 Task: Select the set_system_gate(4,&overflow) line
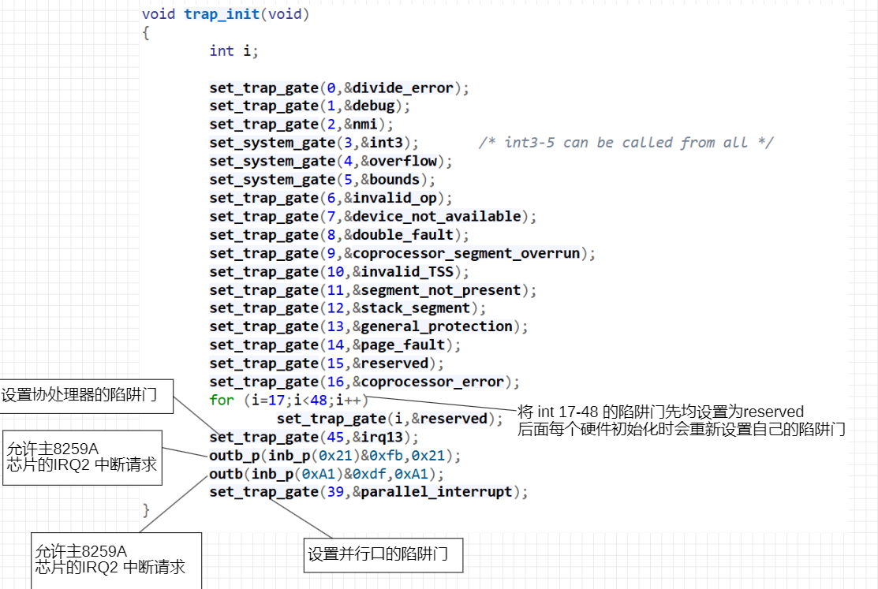click(331, 162)
